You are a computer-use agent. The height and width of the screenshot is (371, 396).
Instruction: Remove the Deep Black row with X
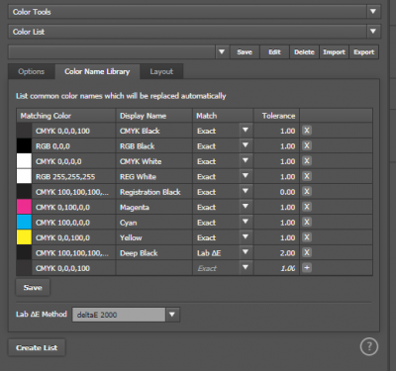click(307, 252)
